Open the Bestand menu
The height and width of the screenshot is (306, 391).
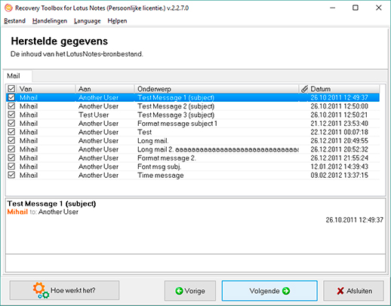coord(14,21)
